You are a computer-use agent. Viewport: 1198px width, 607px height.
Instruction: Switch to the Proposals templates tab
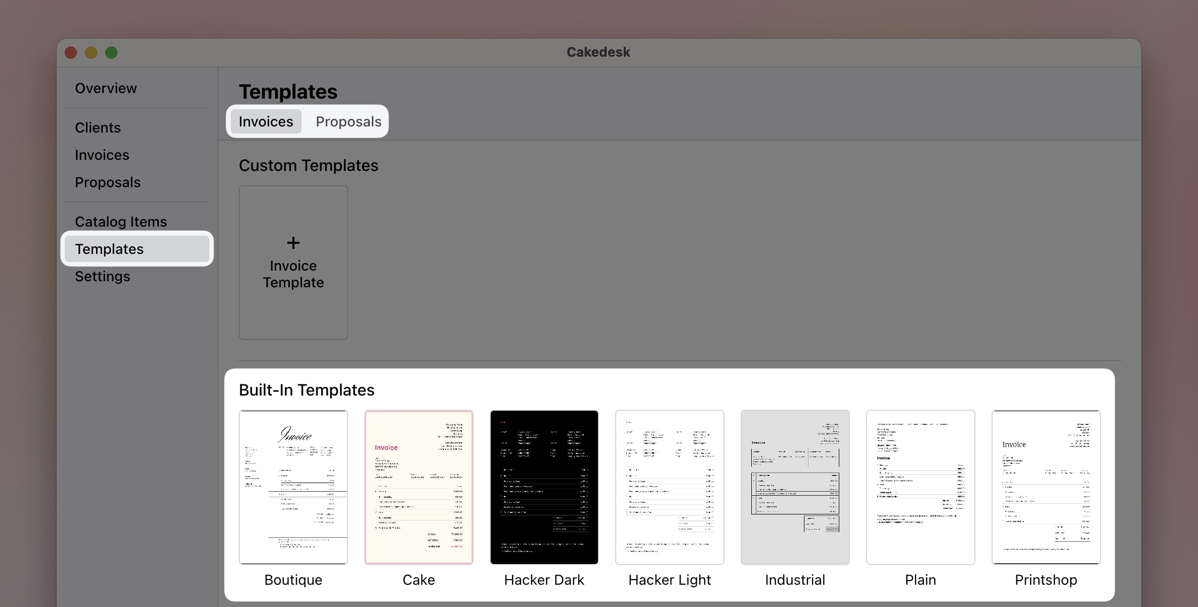click(x=348, y=121)
